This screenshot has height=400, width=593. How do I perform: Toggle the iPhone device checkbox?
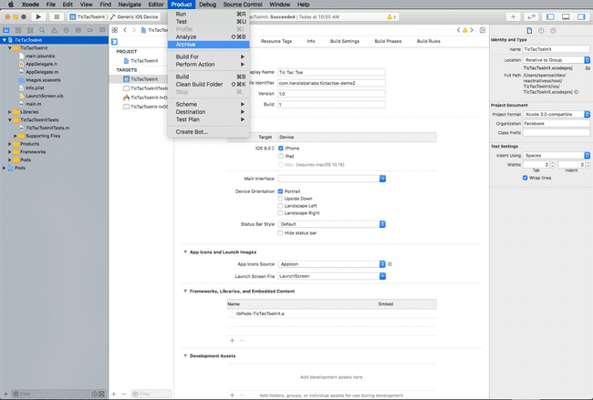[x=281, y=149]
